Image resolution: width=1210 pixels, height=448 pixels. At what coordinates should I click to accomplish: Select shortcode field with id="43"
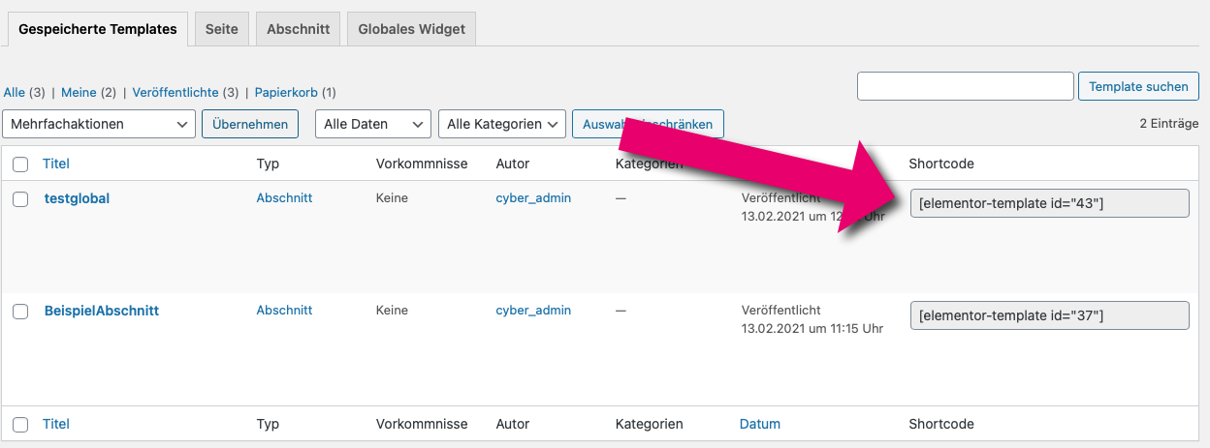tap(1049, 203)
